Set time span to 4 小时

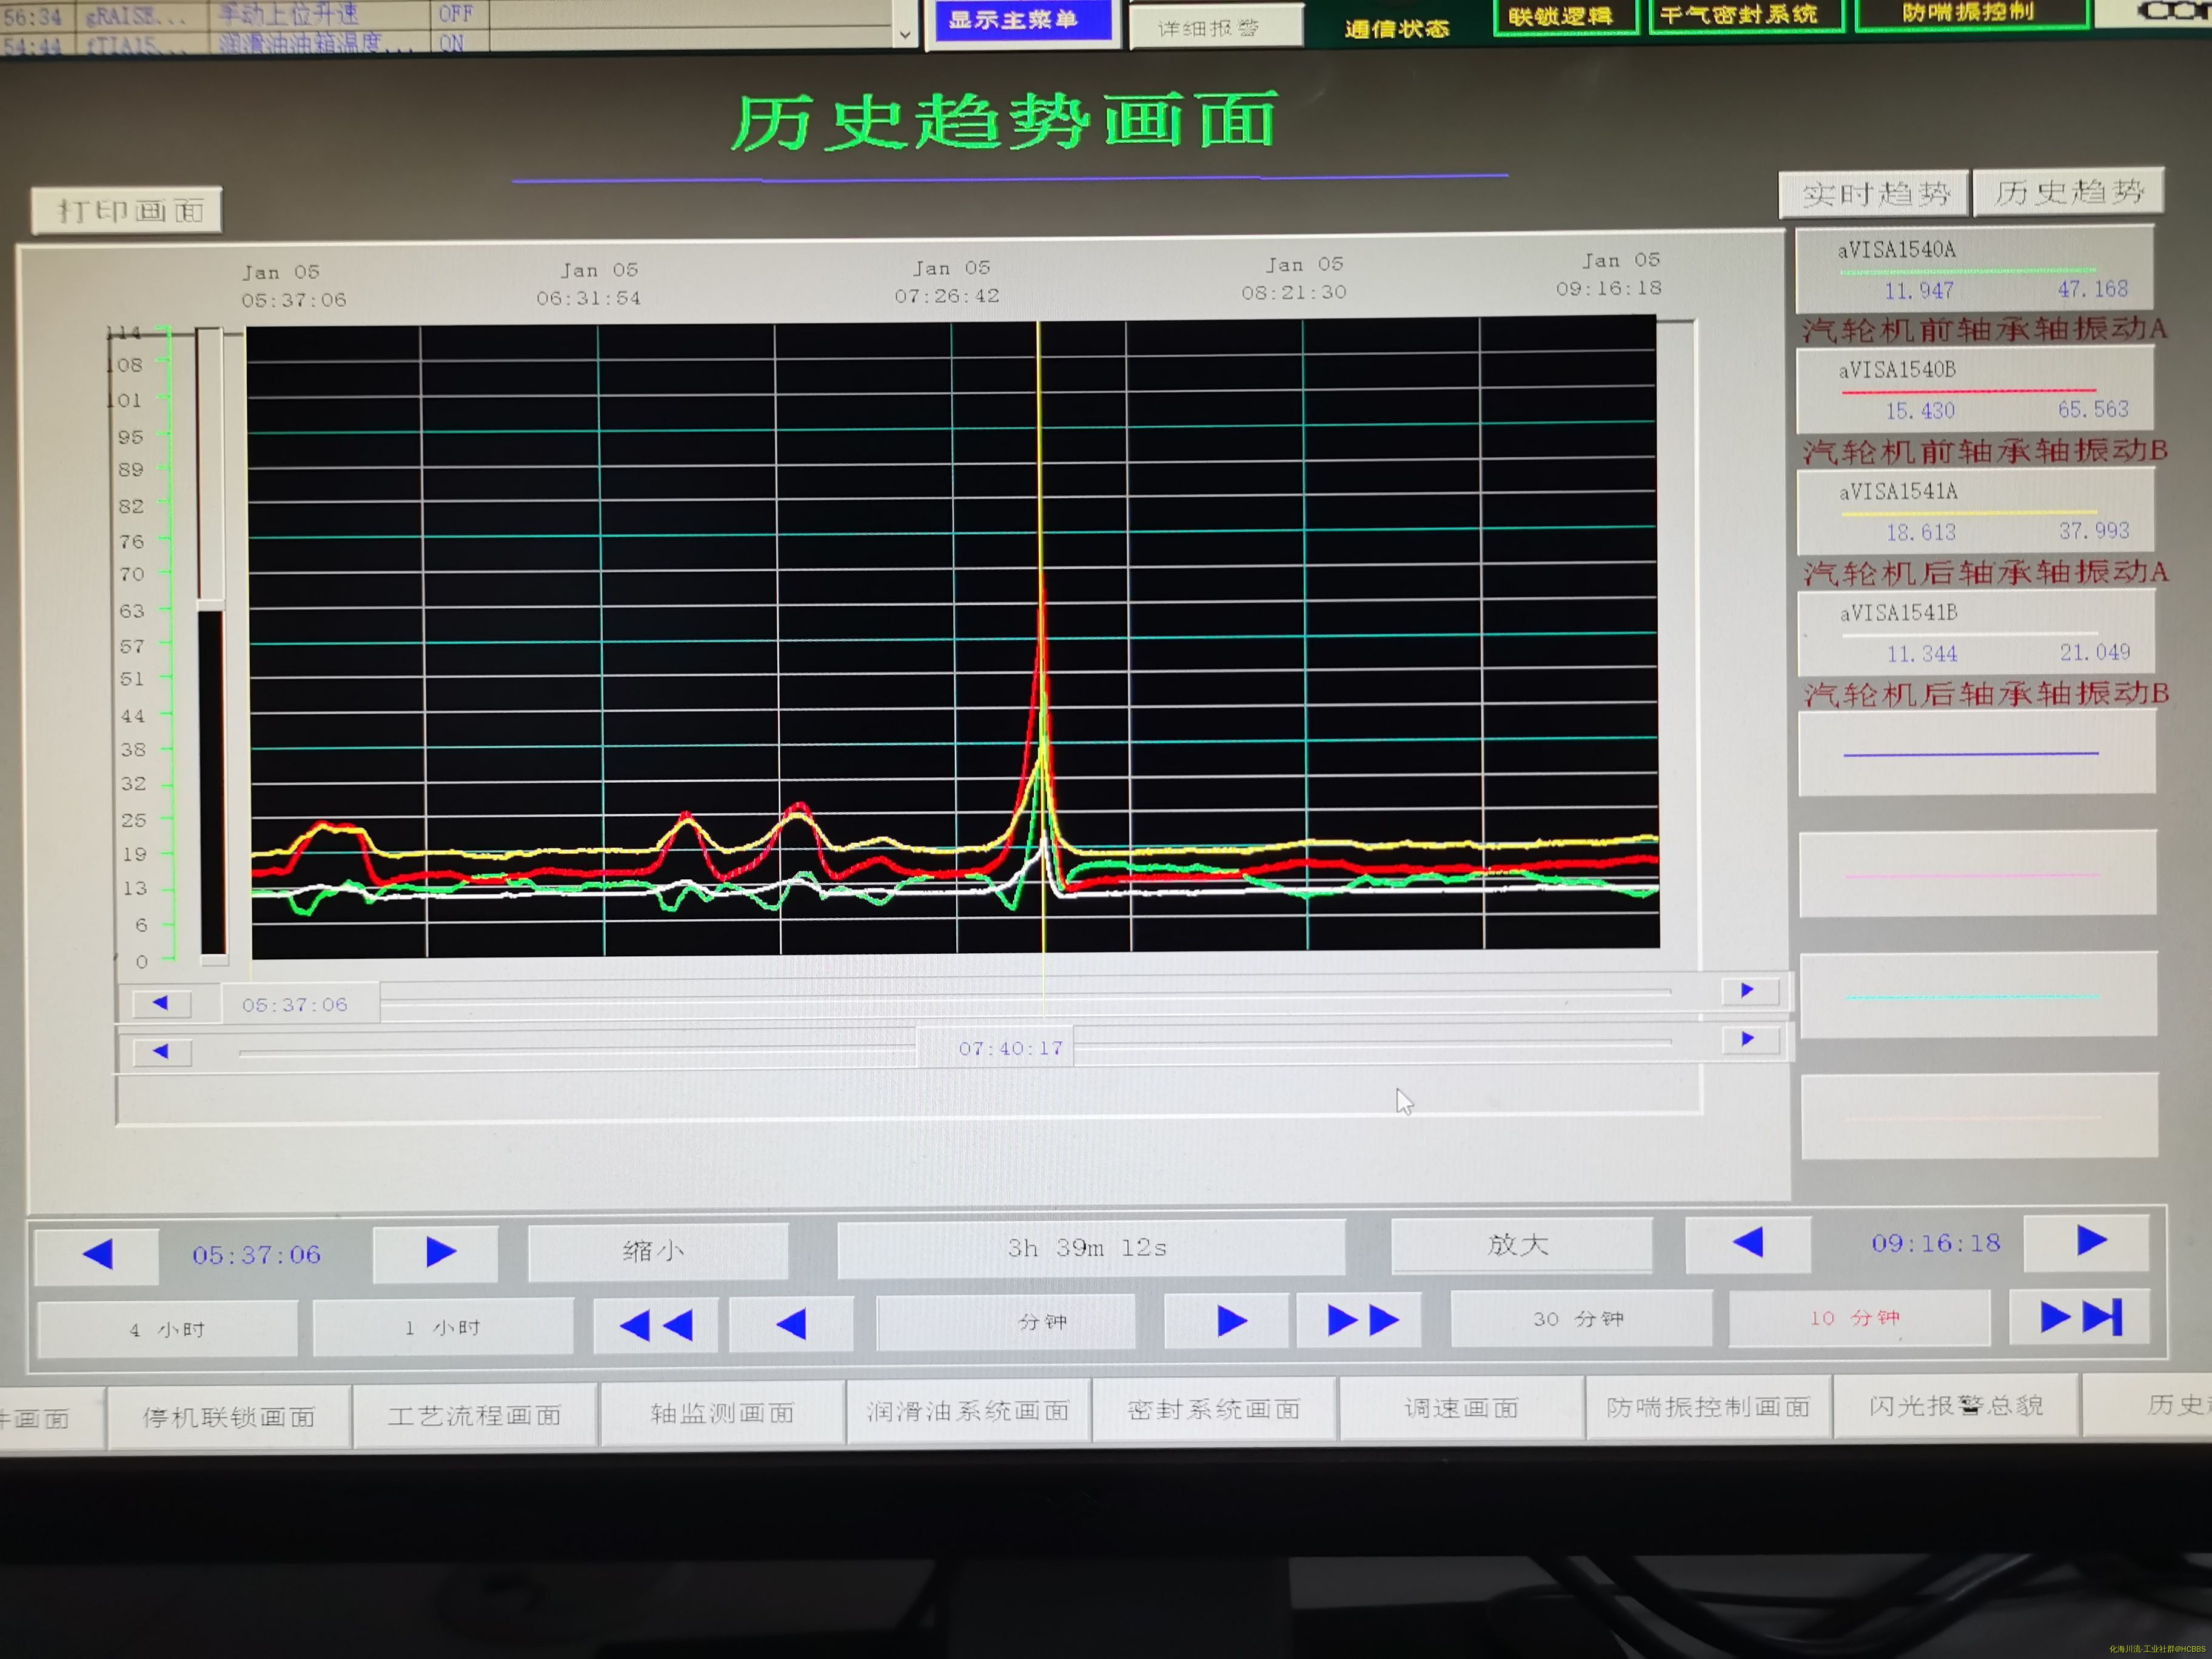(167, 1329)
